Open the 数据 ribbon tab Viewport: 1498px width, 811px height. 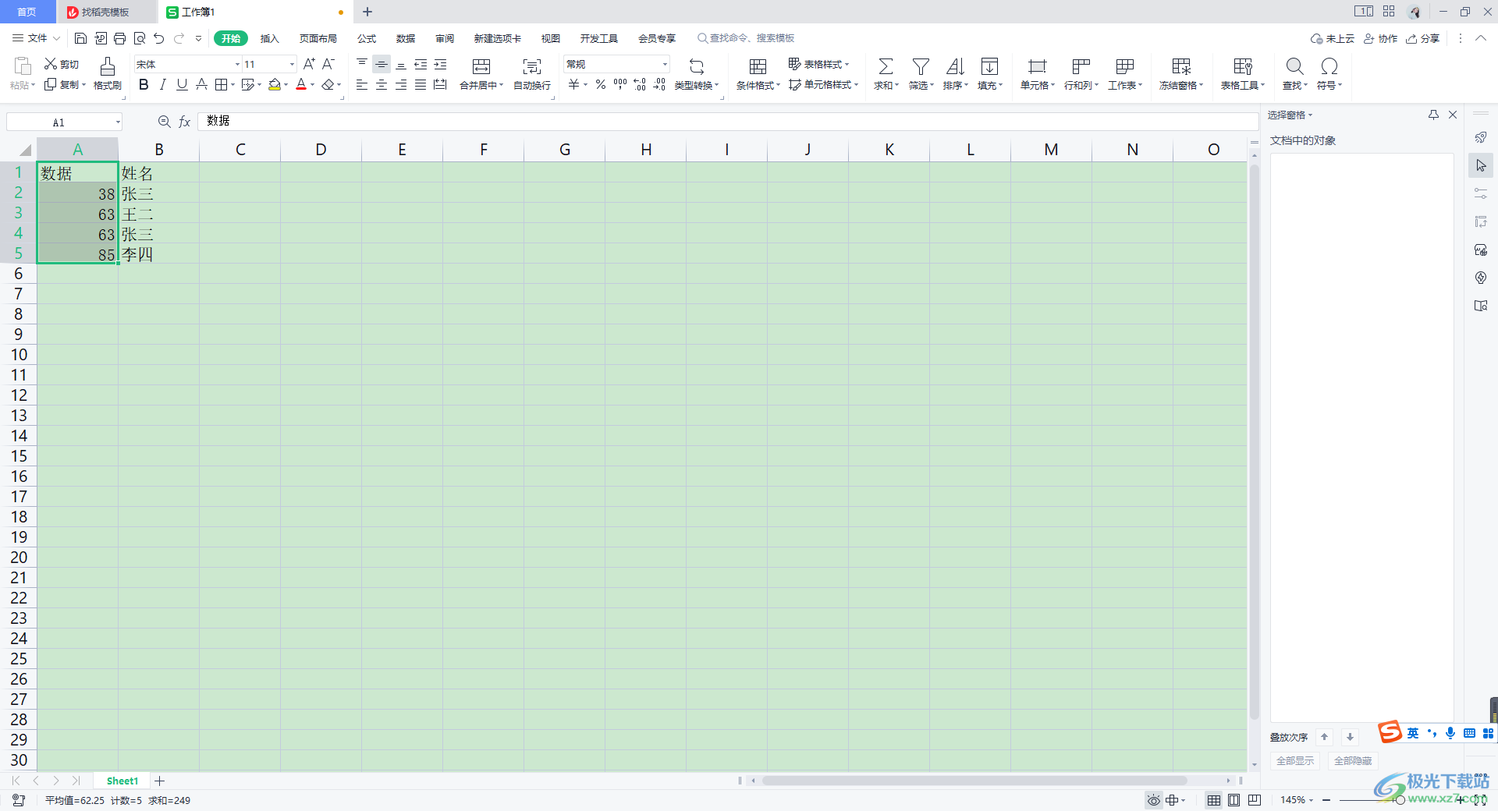click(x=406, y=38)
